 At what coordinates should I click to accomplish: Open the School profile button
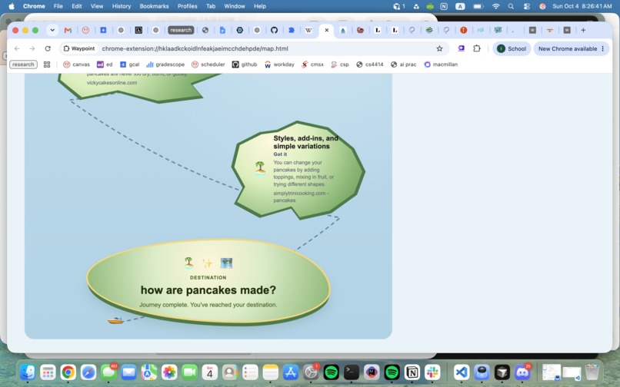tap(512, 48)
